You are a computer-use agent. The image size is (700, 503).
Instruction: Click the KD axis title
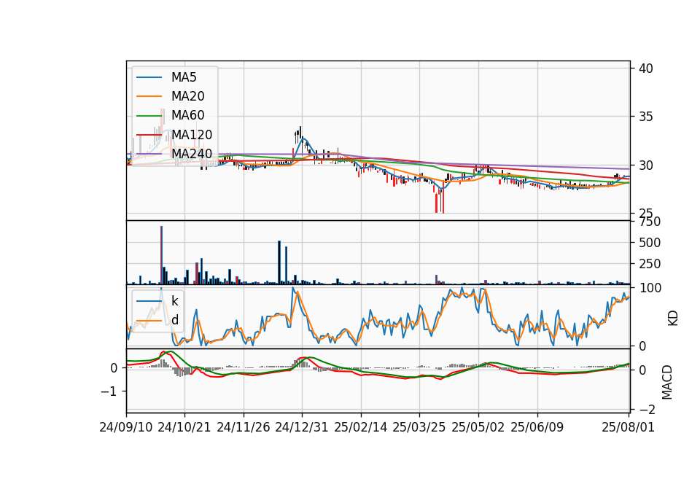tap(673, 318)
